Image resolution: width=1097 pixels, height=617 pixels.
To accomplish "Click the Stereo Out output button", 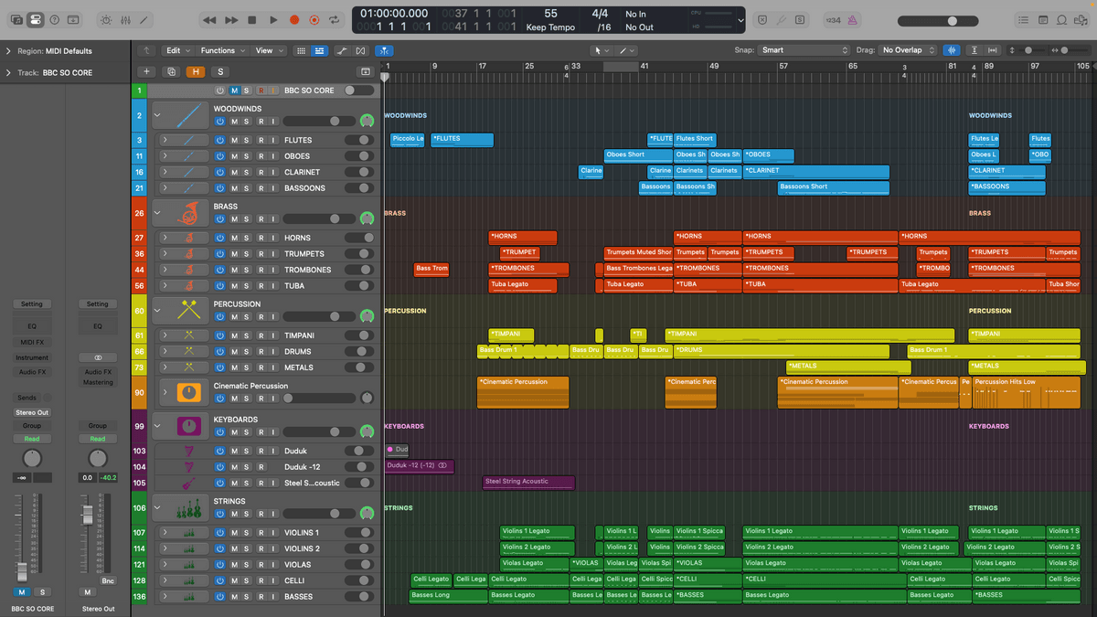I will (32, 412).
